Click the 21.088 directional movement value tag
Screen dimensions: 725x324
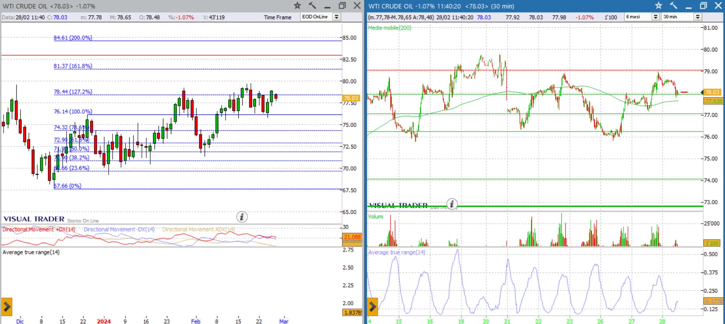click(352, 237)
